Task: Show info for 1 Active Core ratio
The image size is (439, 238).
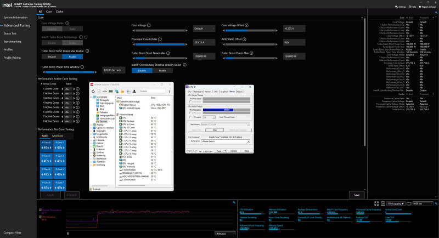Action: pyautogui.click(x=78, y=89)
